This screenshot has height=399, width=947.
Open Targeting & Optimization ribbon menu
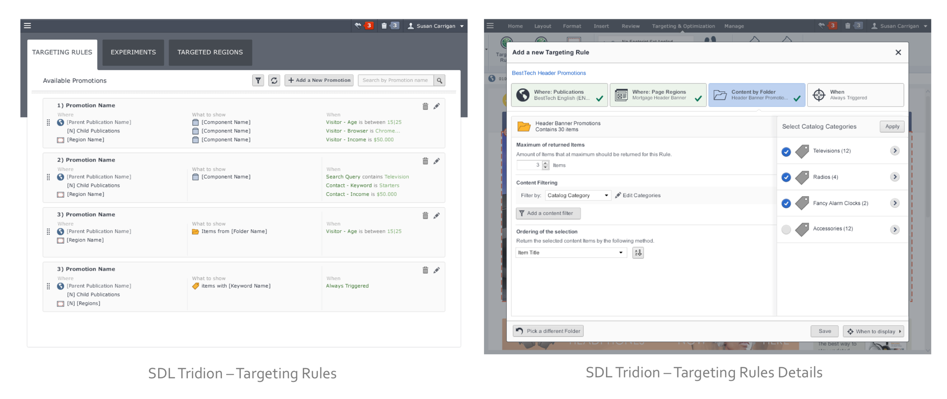(x=683, y=26)
